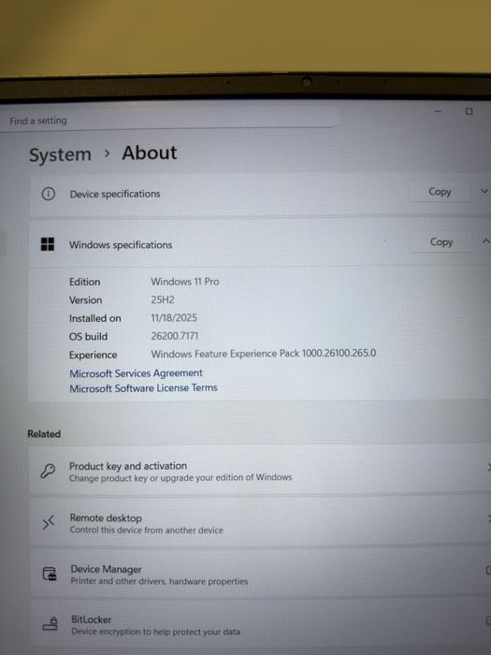Viewport: 491px width, 655px height.
Task: Click the Version label
Action: (x=86, y=300)
